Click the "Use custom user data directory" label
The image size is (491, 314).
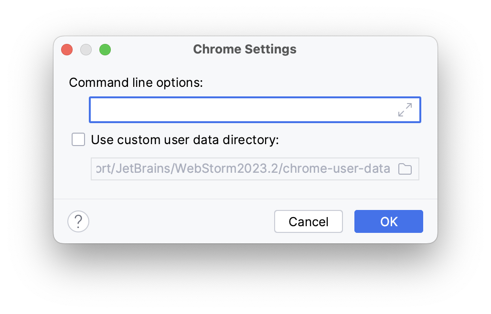(x=185, y=140)
